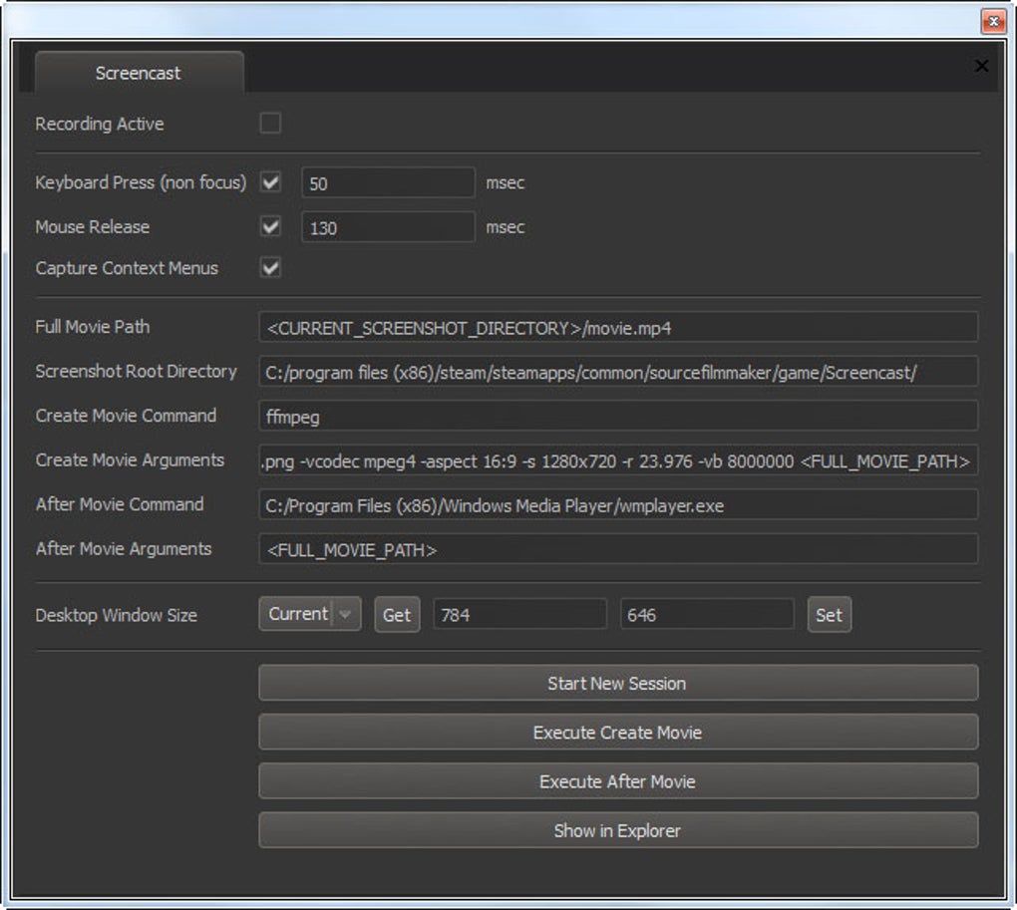1017x910 pixels.
Task: Open the Desktop Window Size dropdown
Action: (310, 614)
